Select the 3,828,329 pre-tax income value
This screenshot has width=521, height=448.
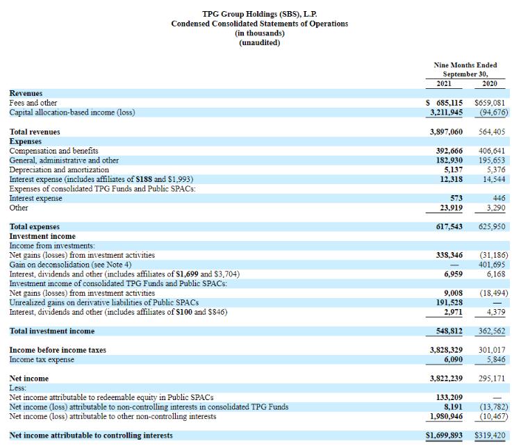click(446, 350)
